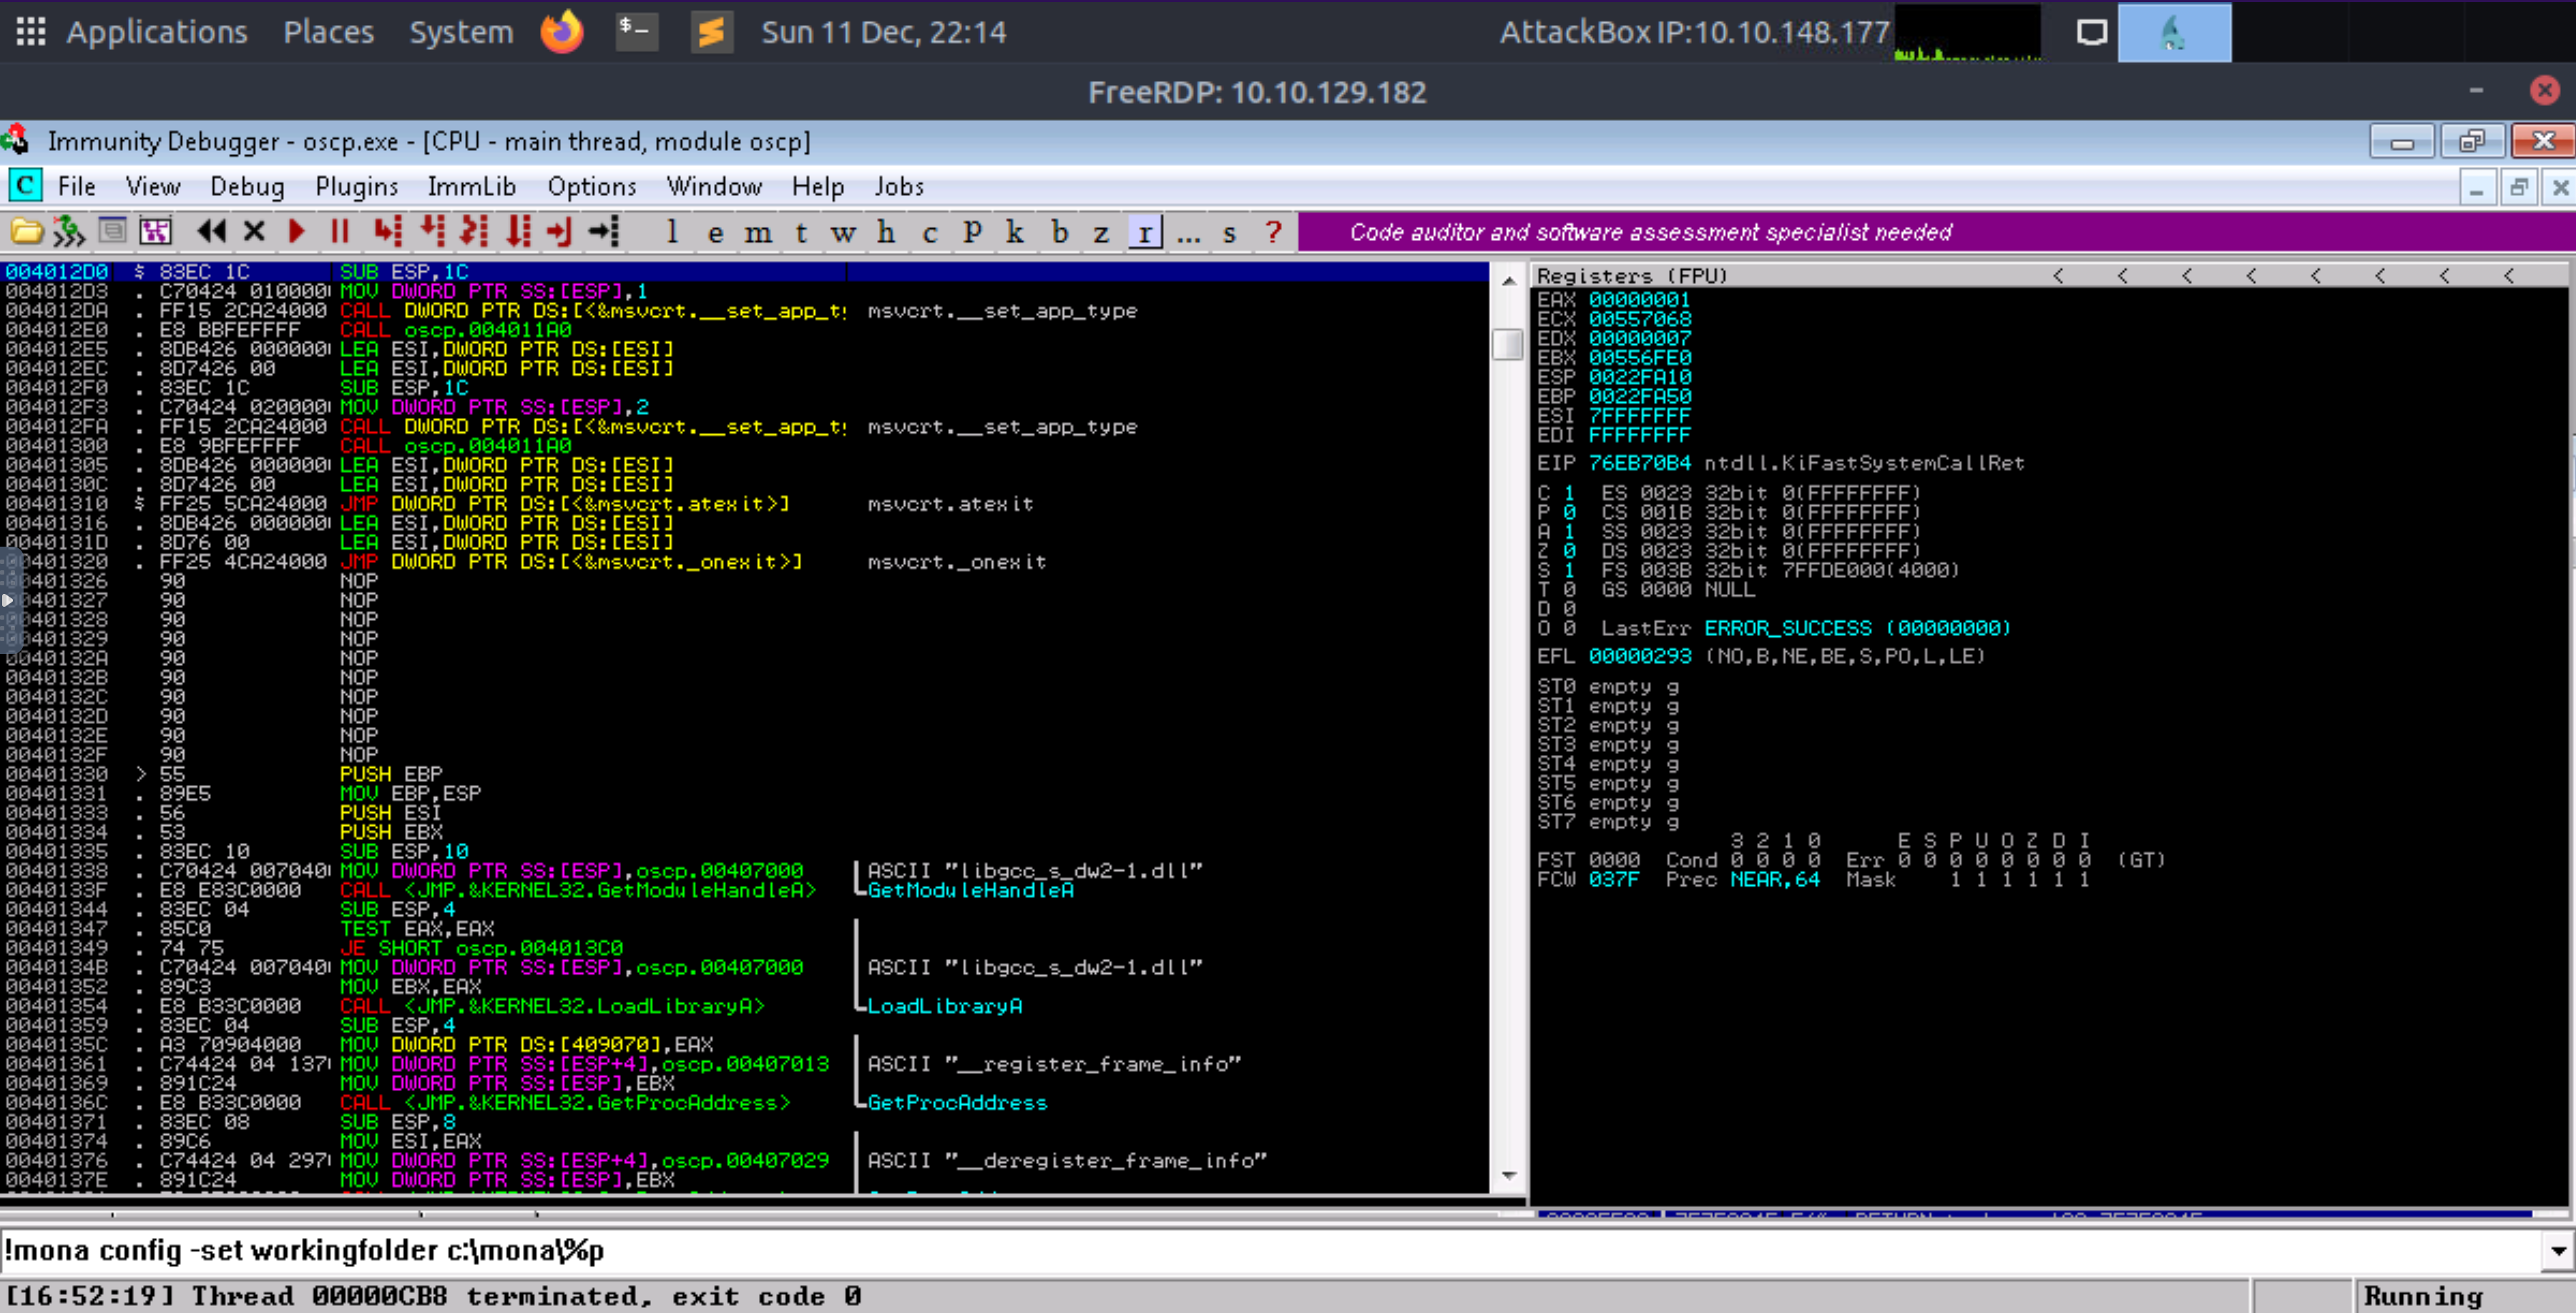Launch Sublime Text from the top panel
Screen dimensions: 2576x1313
pos(712,32)
